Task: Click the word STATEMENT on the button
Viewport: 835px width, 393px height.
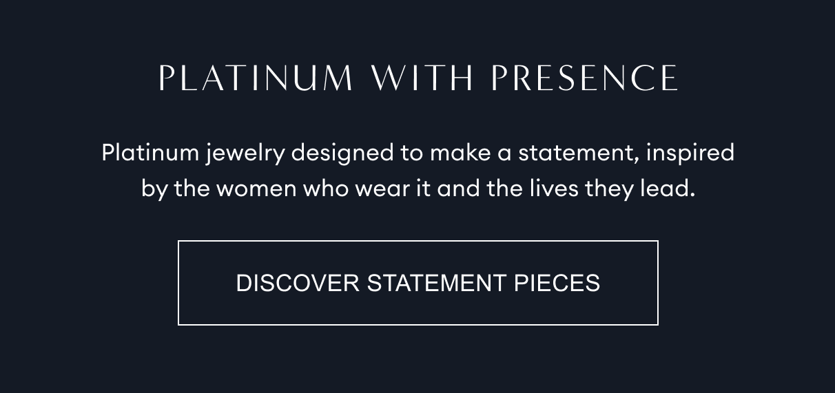Action: (437, 283)
